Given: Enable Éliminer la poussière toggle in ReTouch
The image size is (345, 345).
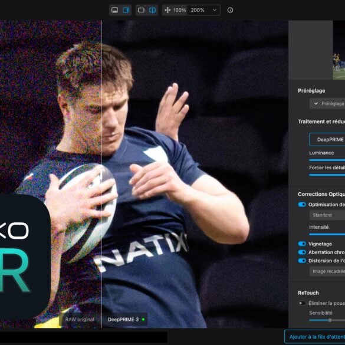Looking at the screenshot, I should point(302,303).
